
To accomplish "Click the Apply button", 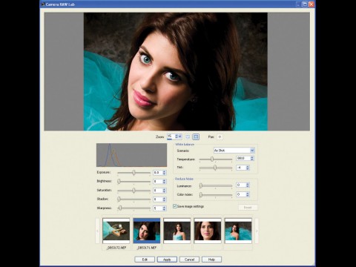I will [x=167, y=260].
